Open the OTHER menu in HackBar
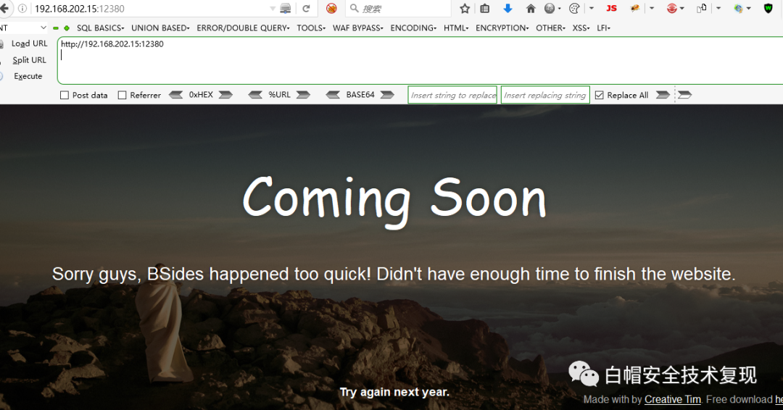Screen dimensions: 783x410 pos(550,28)
